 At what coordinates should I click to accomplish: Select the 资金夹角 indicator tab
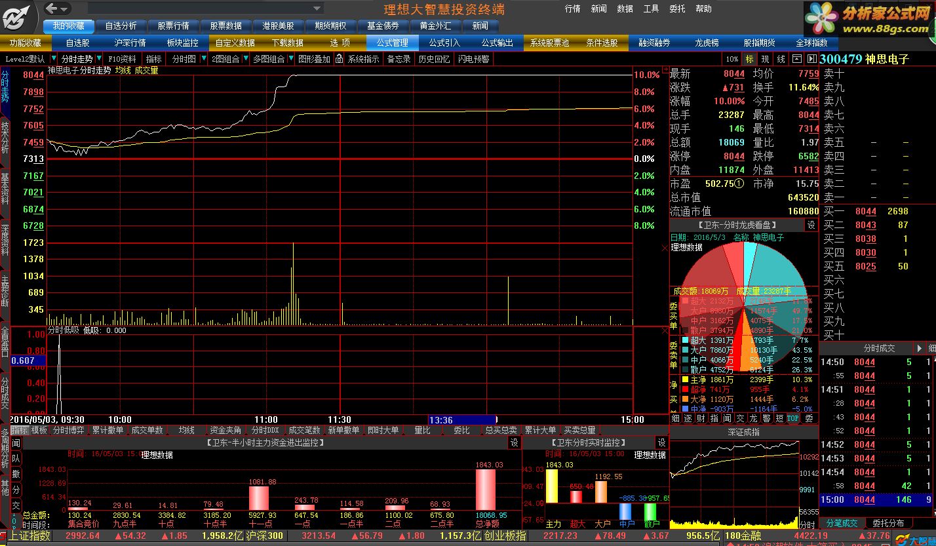click(x=225, y=430)
